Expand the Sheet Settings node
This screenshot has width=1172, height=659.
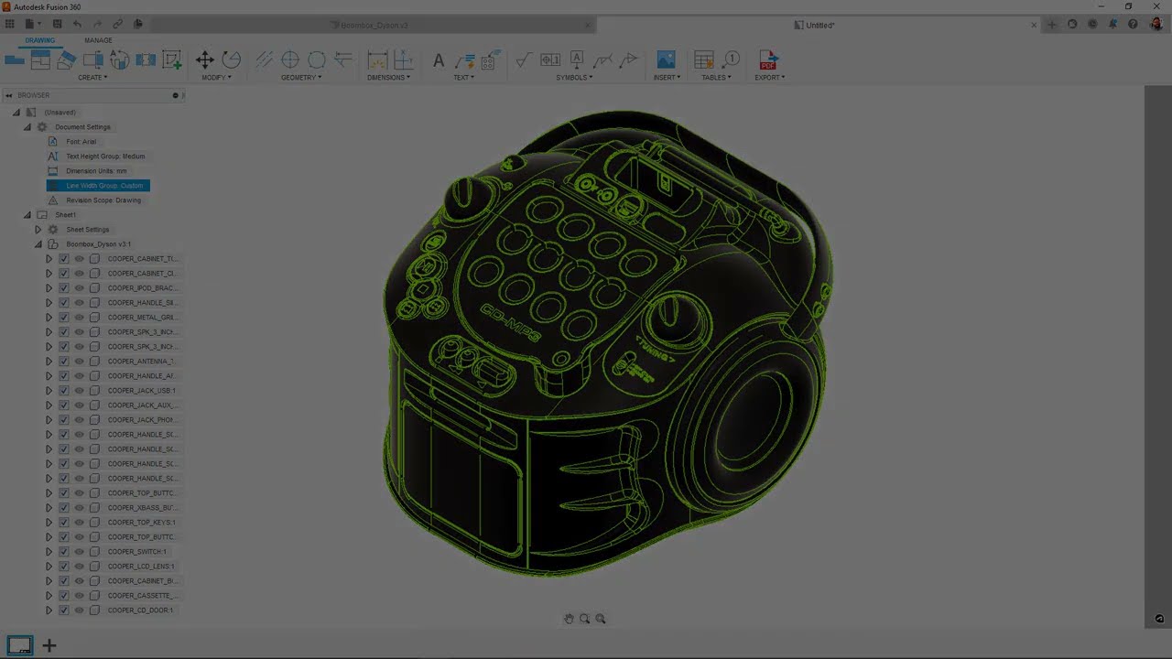point(38,230)
